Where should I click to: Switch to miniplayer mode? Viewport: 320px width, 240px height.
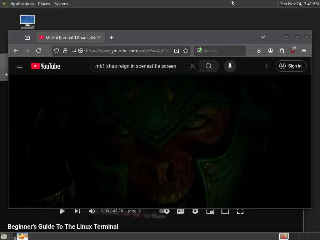210,211
